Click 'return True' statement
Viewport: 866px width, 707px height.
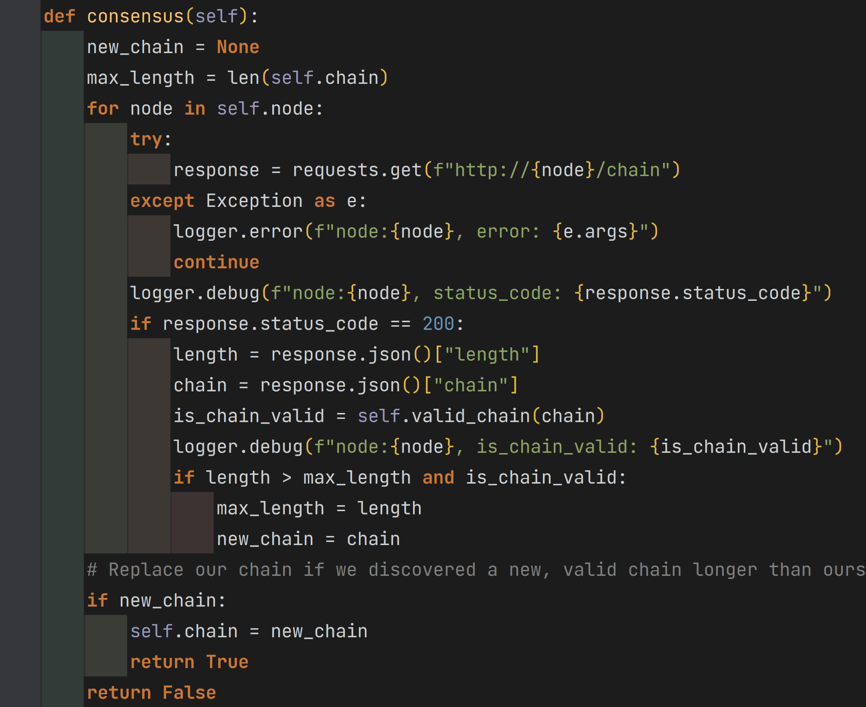tap(189, 662)
